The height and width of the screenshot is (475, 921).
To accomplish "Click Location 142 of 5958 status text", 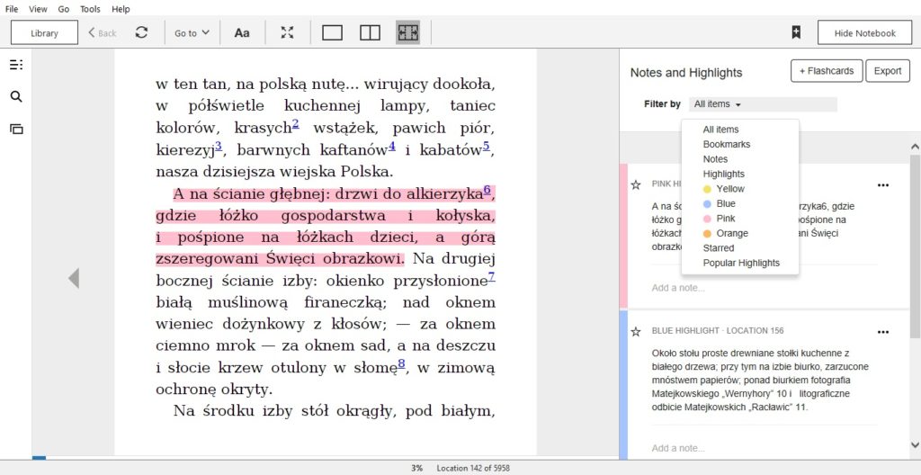I will click(x=473, y=469).
